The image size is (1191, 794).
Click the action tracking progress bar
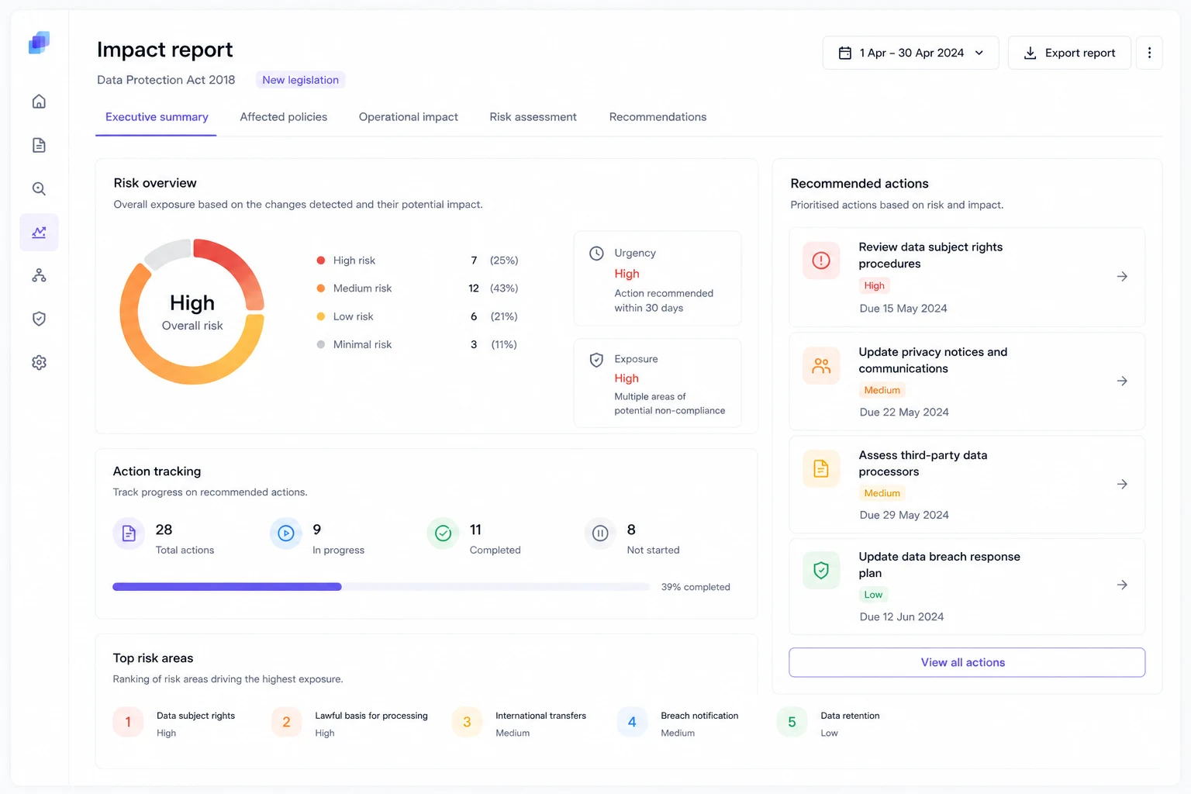381,587
